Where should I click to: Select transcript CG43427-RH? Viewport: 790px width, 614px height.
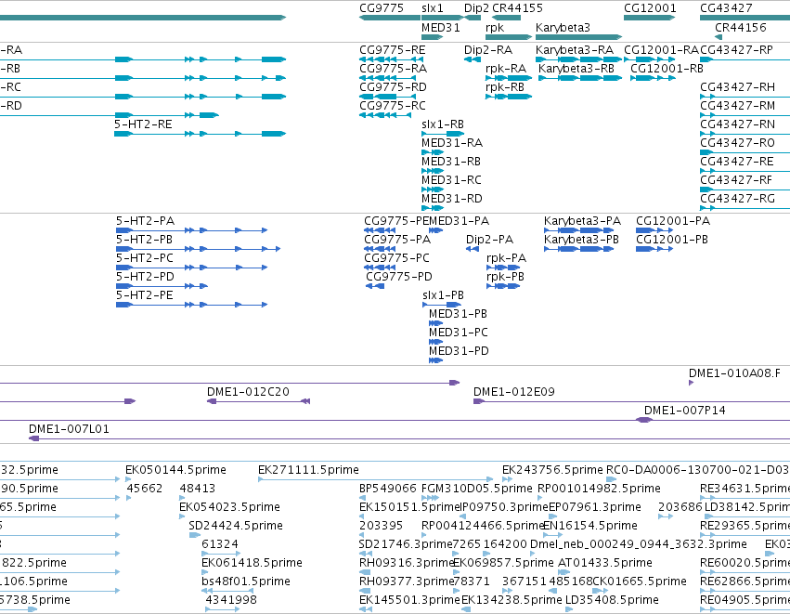(x=745, y=97)
